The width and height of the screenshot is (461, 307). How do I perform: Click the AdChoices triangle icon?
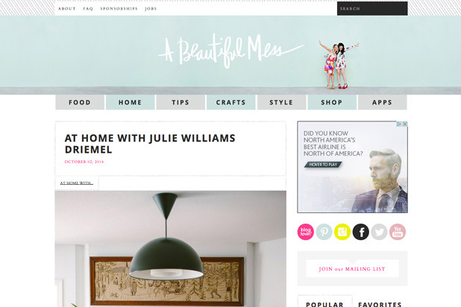click(x=399, y=124)
